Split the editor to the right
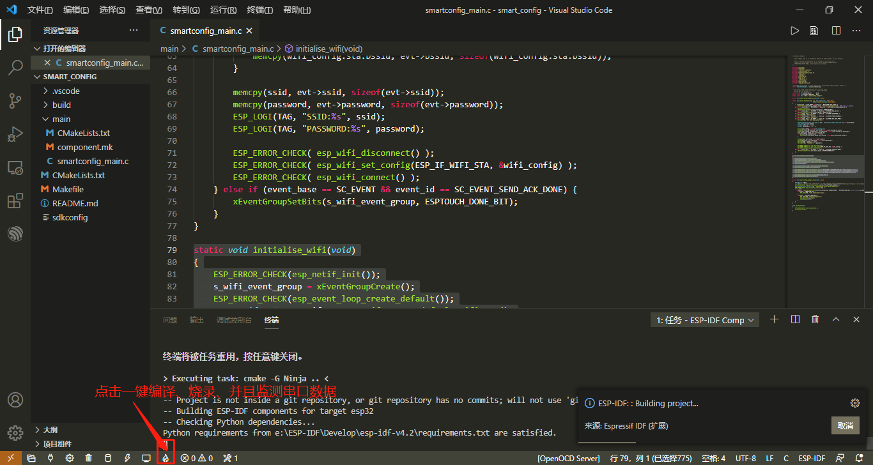This screenshot has height=465, width=873. tap(836, 31)
